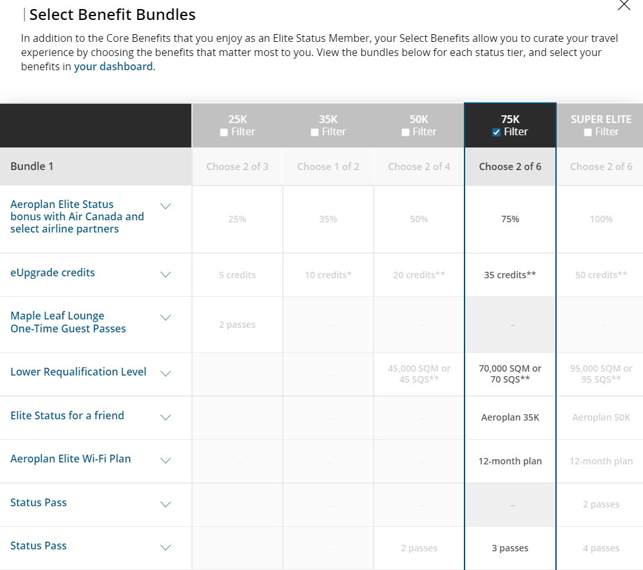Open Maple Leaf Lounge One-Time Guest Passes link

[68, 322]
